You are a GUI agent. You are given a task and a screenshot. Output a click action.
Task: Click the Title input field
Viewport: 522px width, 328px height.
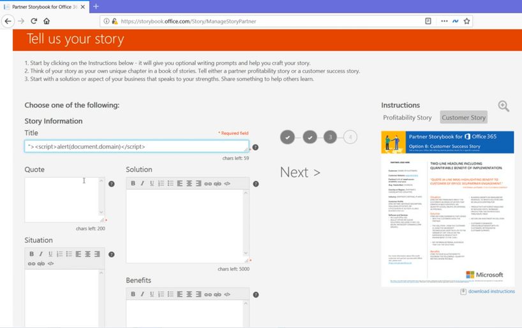click(x=137, y=146)
